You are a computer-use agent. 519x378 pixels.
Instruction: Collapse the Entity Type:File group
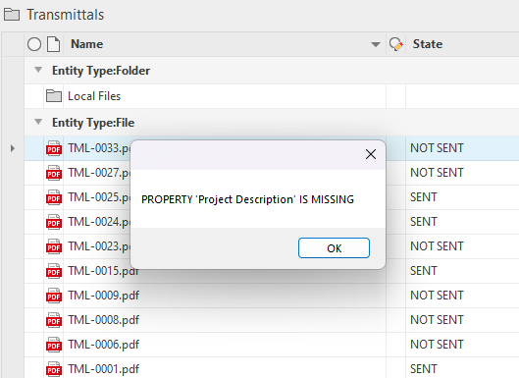pos(38,122)
